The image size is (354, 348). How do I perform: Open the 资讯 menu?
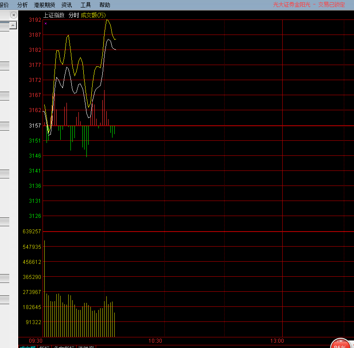click(67, 5)
